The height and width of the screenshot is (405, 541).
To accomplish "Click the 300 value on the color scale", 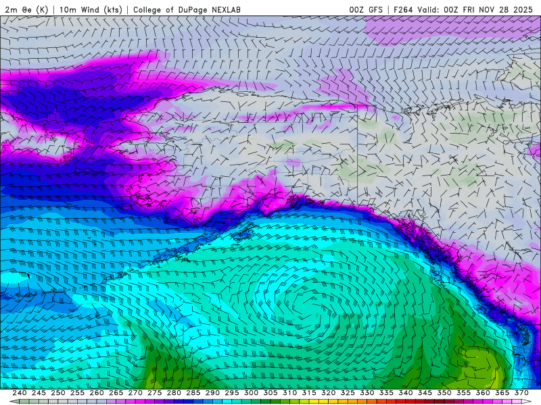I will tap(251, 393).
